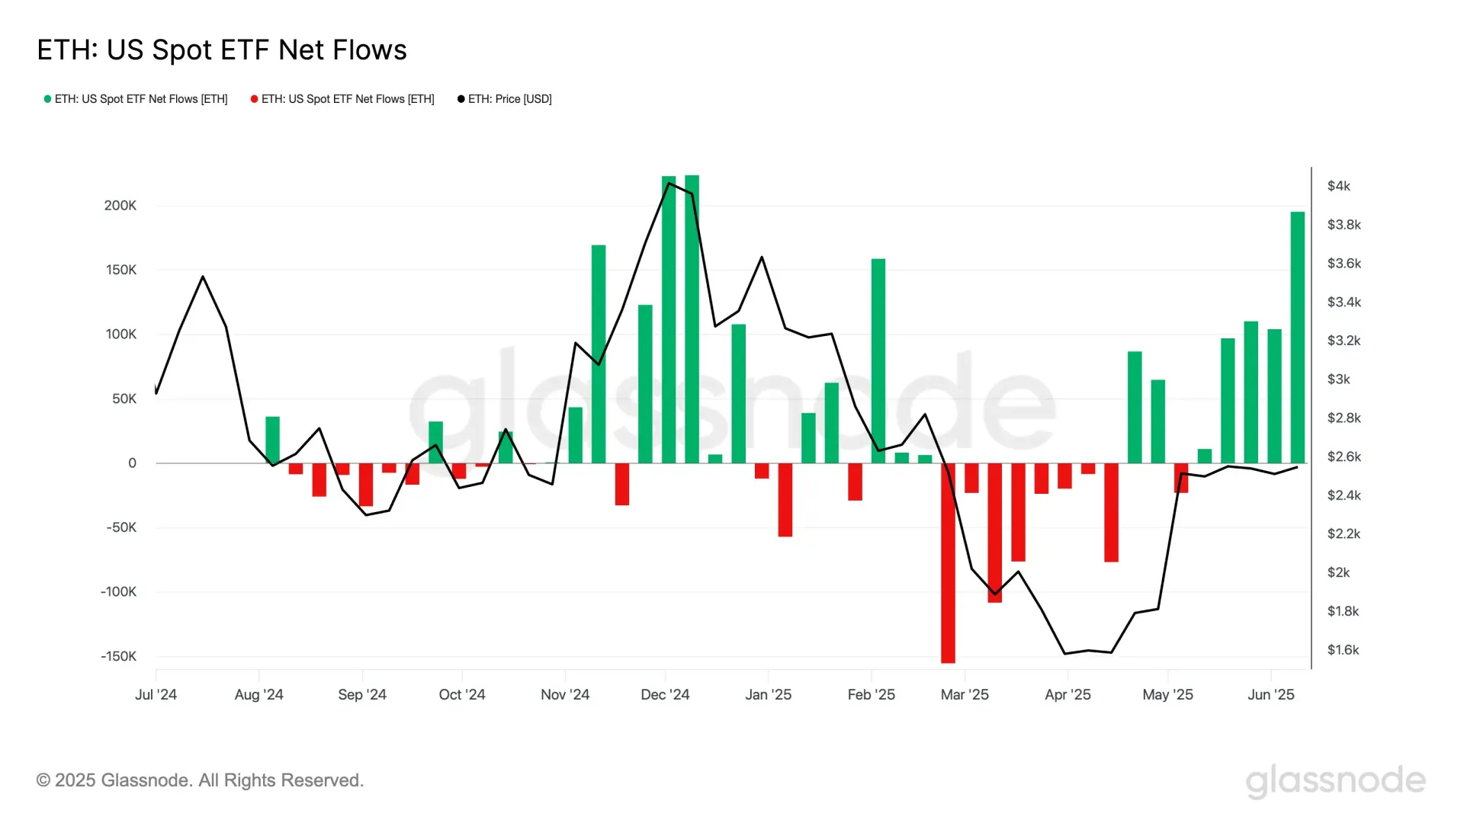The height and width of the screenshot is (823, 1464).
Task: Click the 200K left axis label
Action: (x=120, y=205)
